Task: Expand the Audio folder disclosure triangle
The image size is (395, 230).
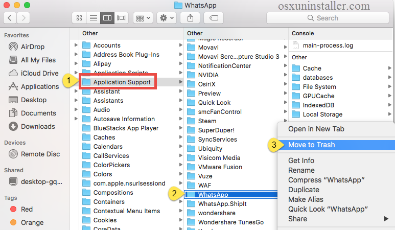Action: (76, 109)
